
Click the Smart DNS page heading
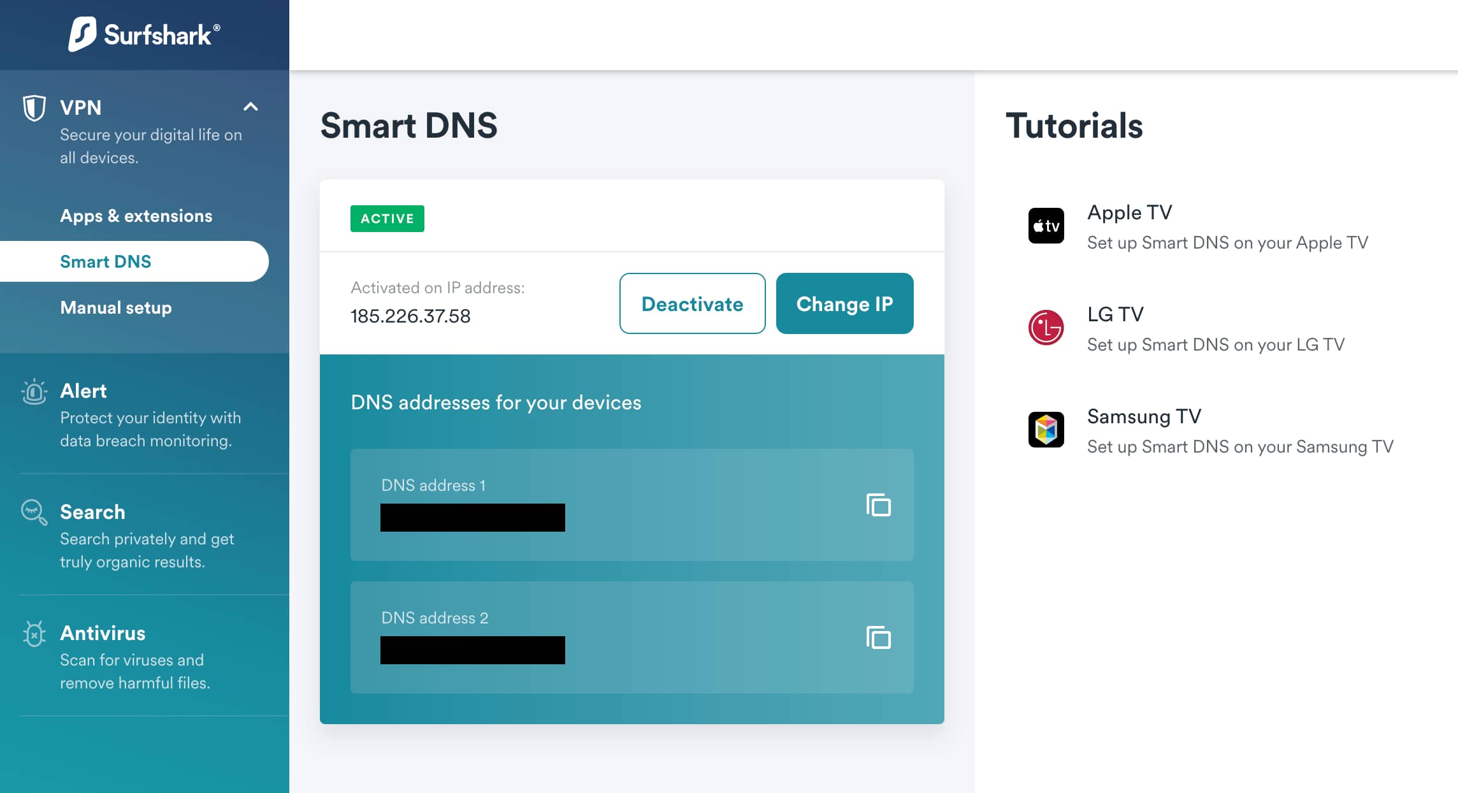[x=409, y=125]
